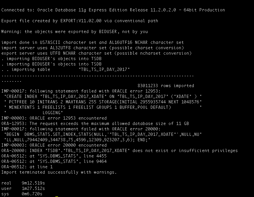This screenshot has height=197, width=254.
Task: Click the sys time value 0m6.720s
Action: click(32, 194)
